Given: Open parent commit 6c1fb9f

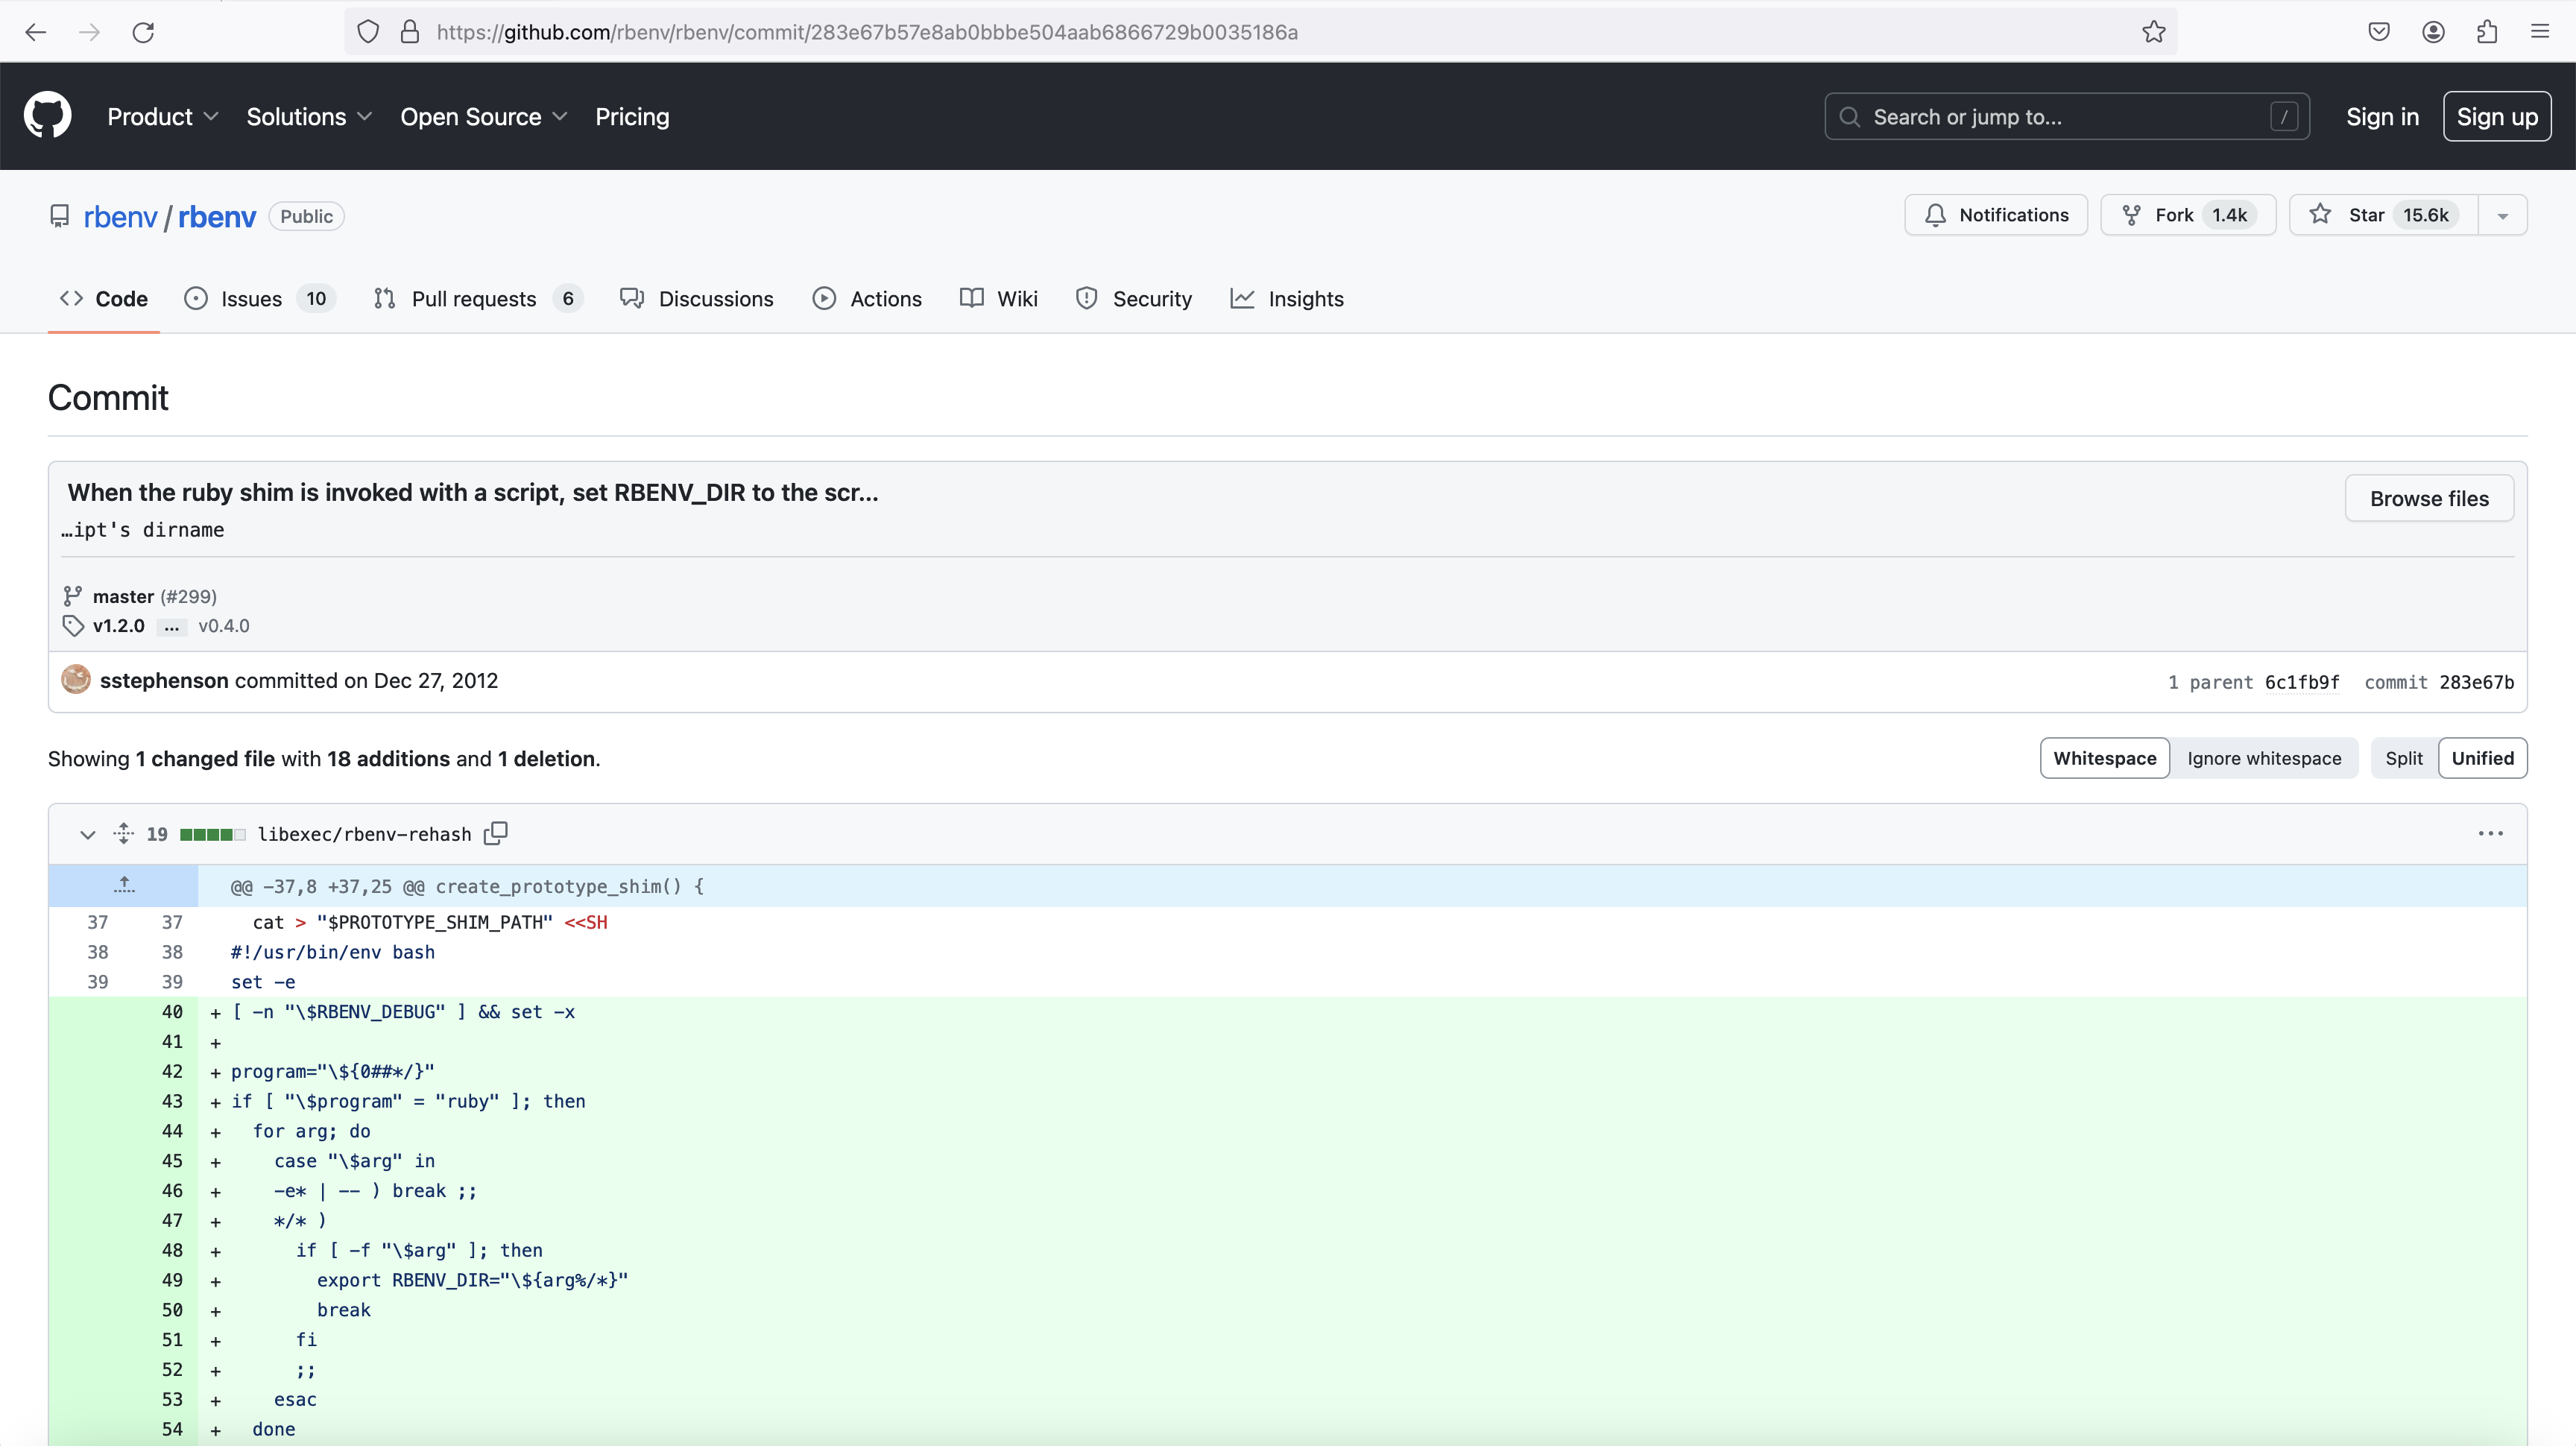Looking at the screenshot, I should [x=2302, y=682].
